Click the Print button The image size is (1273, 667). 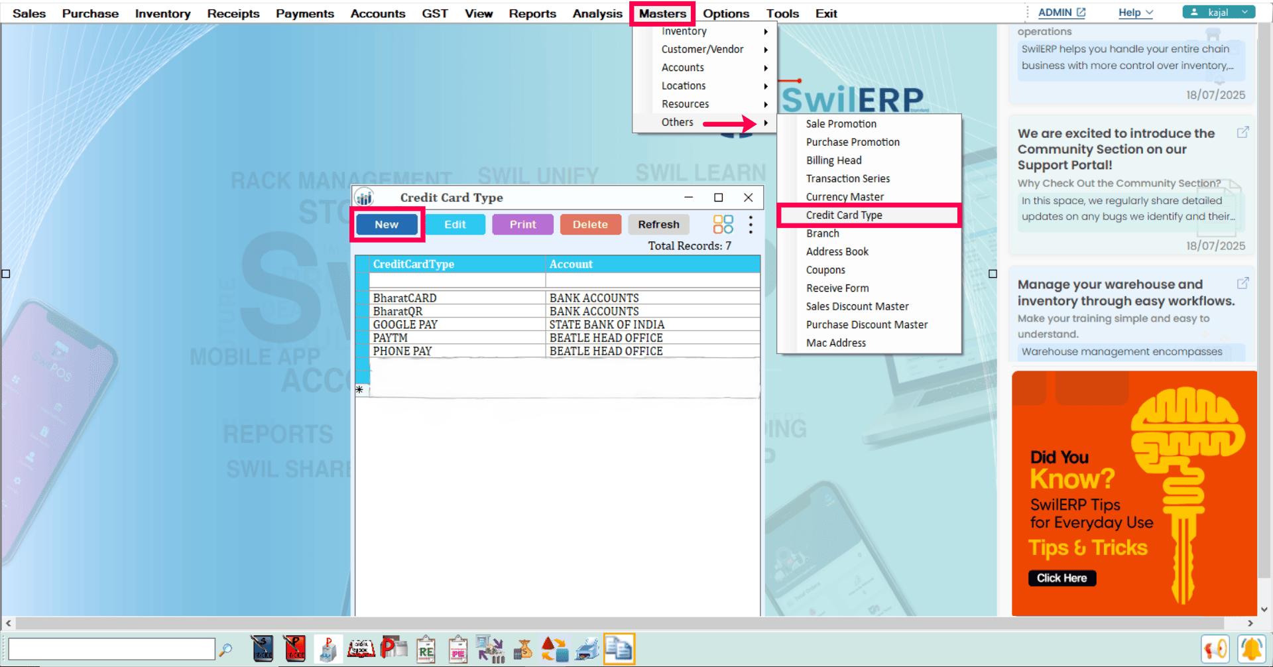click(x=522, y=224)
